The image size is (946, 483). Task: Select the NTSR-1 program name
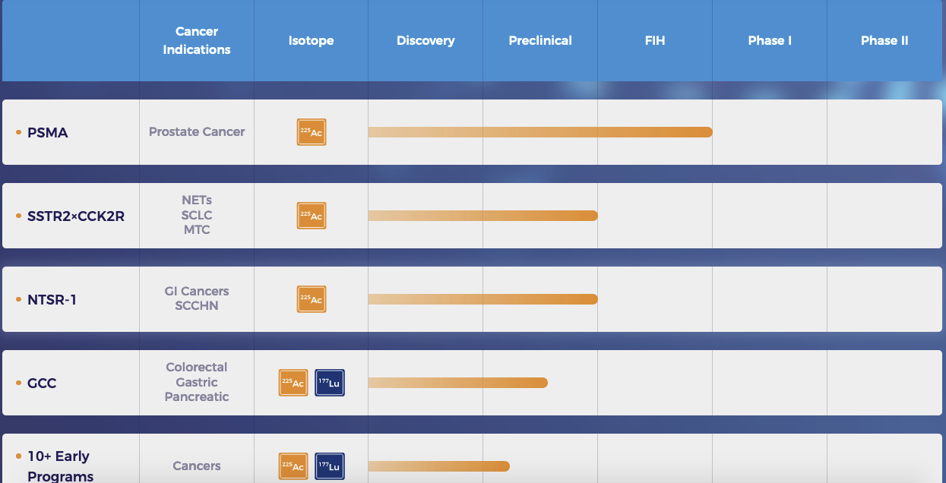[x=52, y=300]
